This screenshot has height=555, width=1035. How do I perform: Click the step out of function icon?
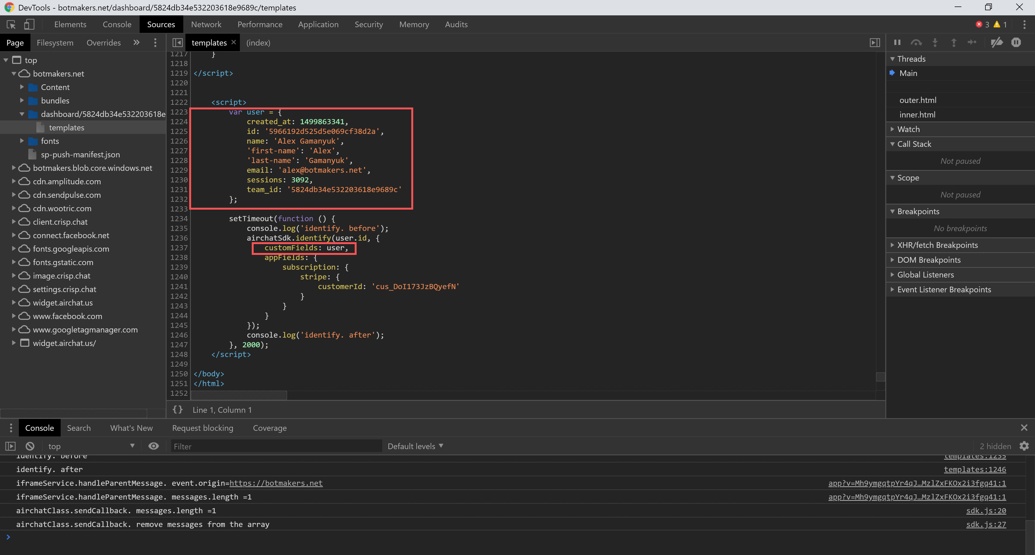coord(954,42)
